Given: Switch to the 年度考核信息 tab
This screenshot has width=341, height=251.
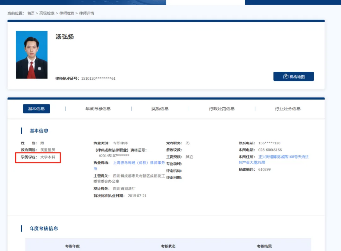Looking at the screenshot, I should [x=98, y=109].
